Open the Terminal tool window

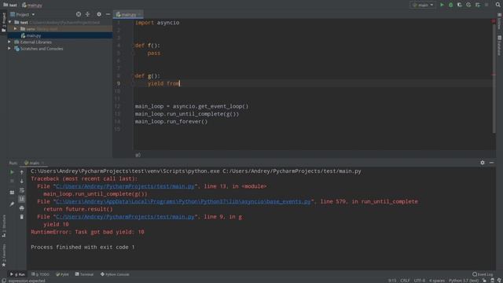pos(84,274)
